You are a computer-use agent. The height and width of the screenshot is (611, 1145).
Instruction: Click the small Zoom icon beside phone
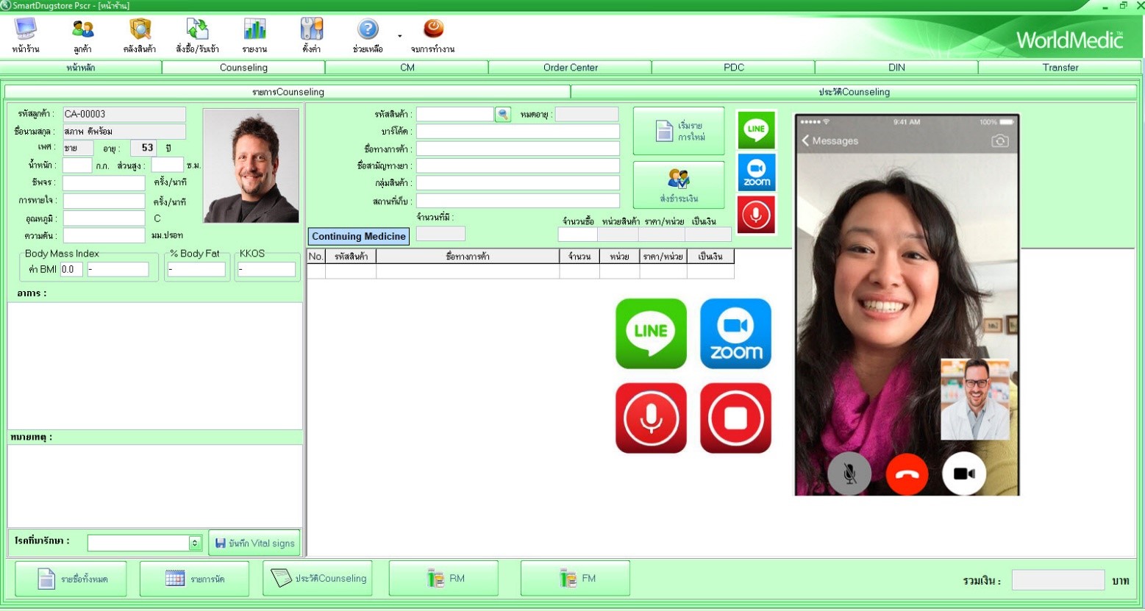[756, 173]
